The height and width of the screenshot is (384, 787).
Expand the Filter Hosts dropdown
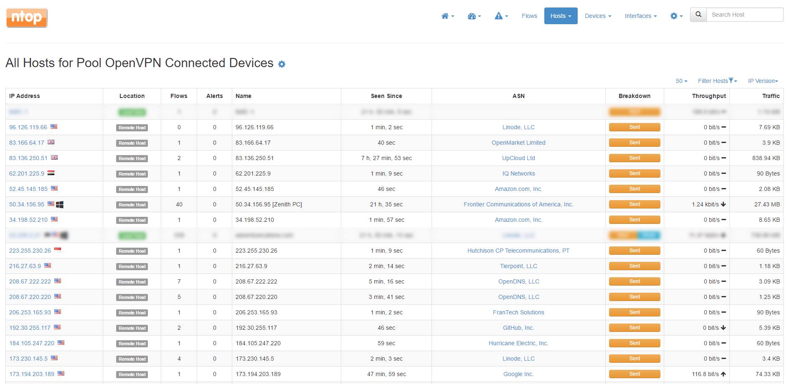click(x=716, y=81)
